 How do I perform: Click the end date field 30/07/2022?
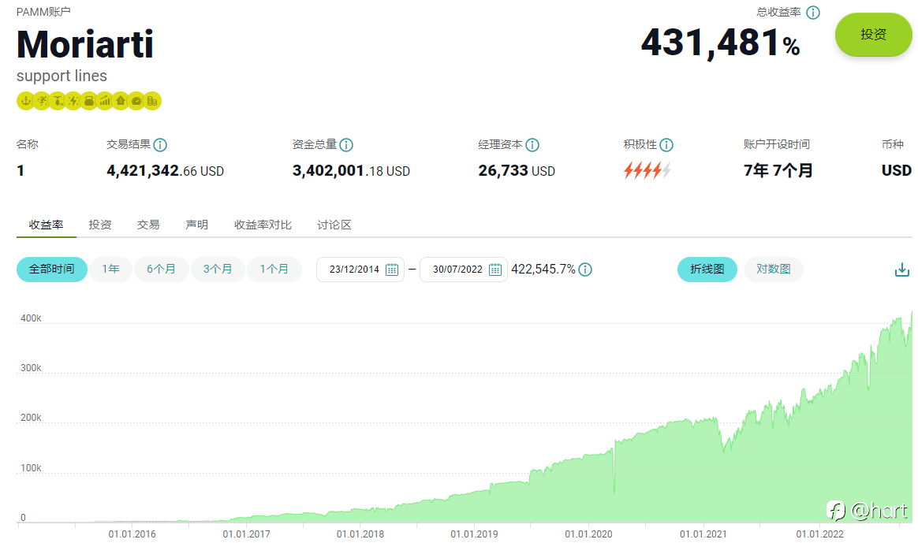point(464,270)
